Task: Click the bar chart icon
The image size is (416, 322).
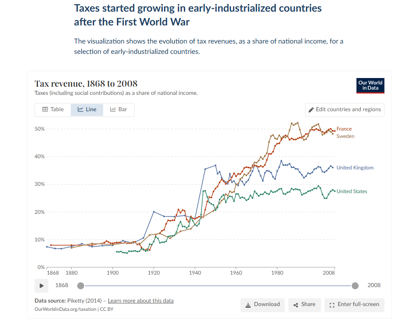Action: [x=113, y=109]
